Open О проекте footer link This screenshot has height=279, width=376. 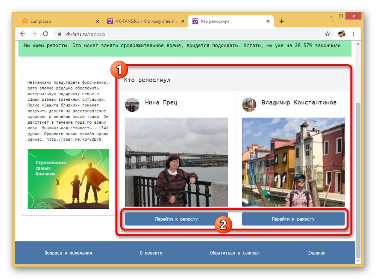coord(151,253)
